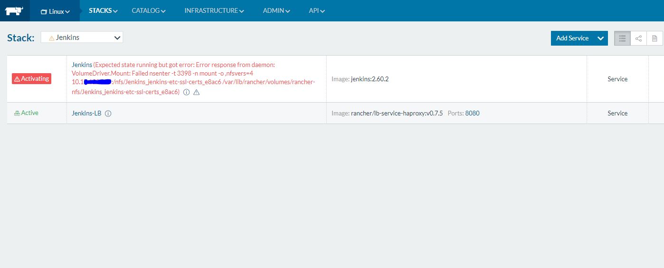Switch to graph view icon

pyautogui.click(x=638, y=38)
